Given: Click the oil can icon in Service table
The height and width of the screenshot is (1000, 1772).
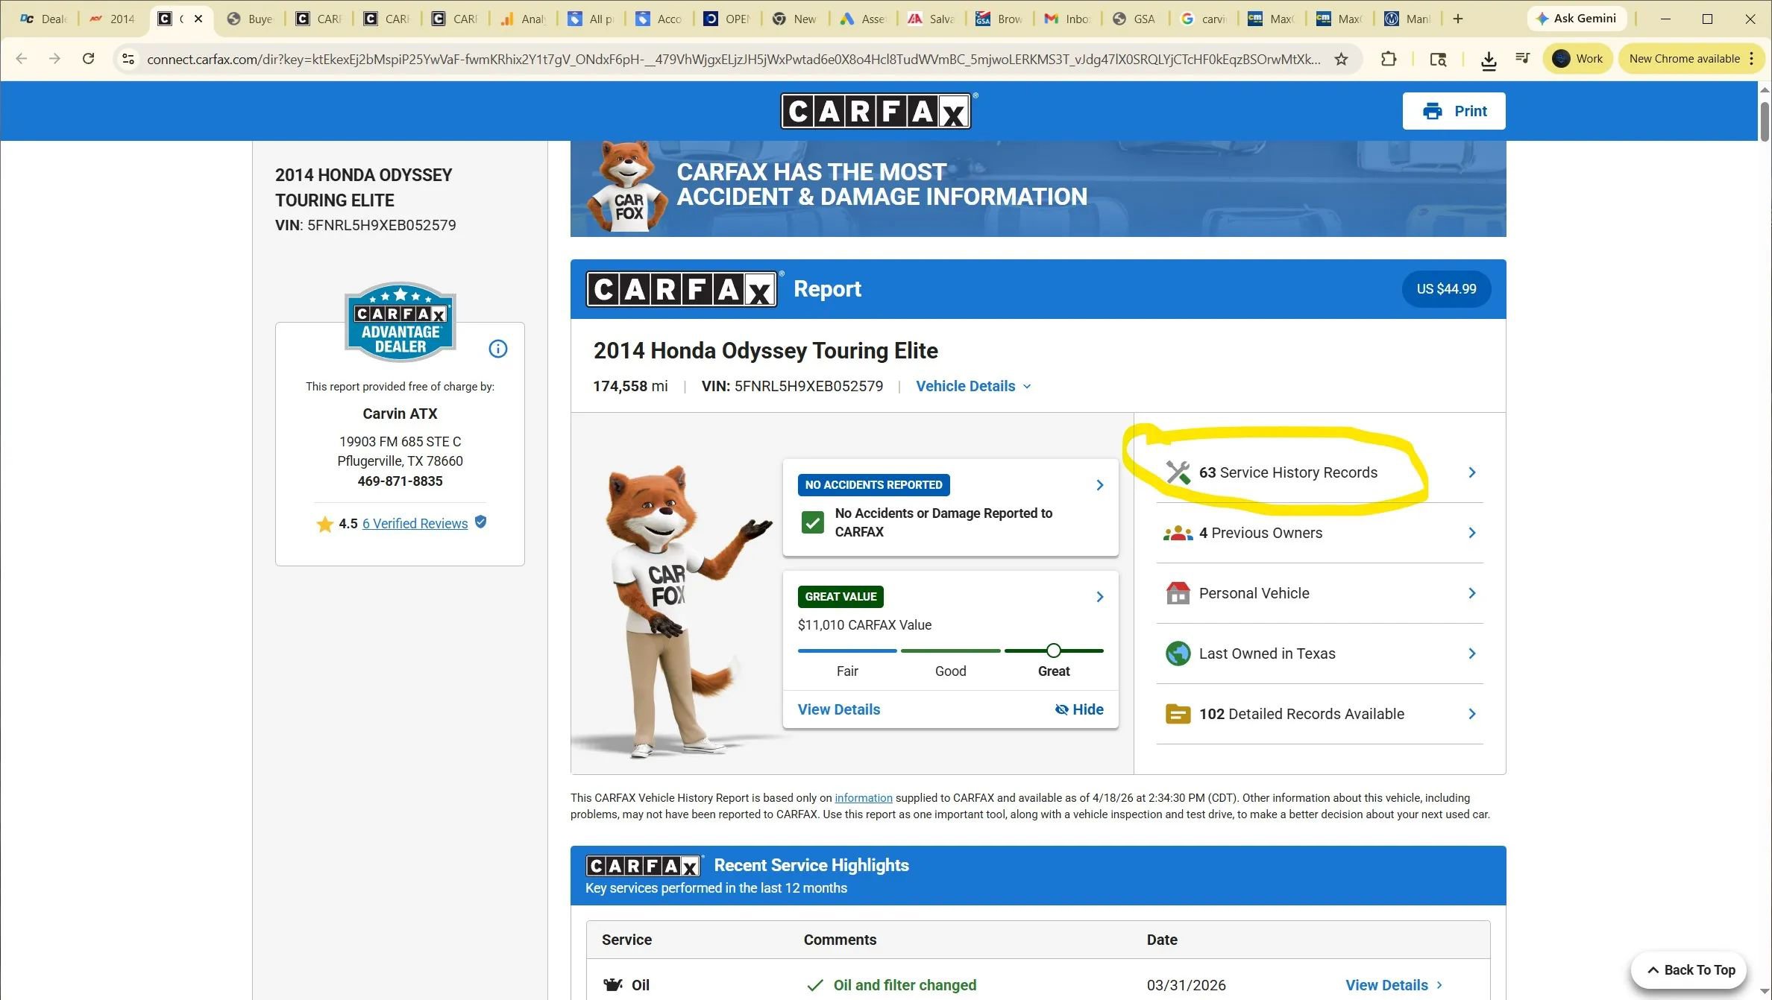Looking at the screenshot, I should [x=613, y=985].
